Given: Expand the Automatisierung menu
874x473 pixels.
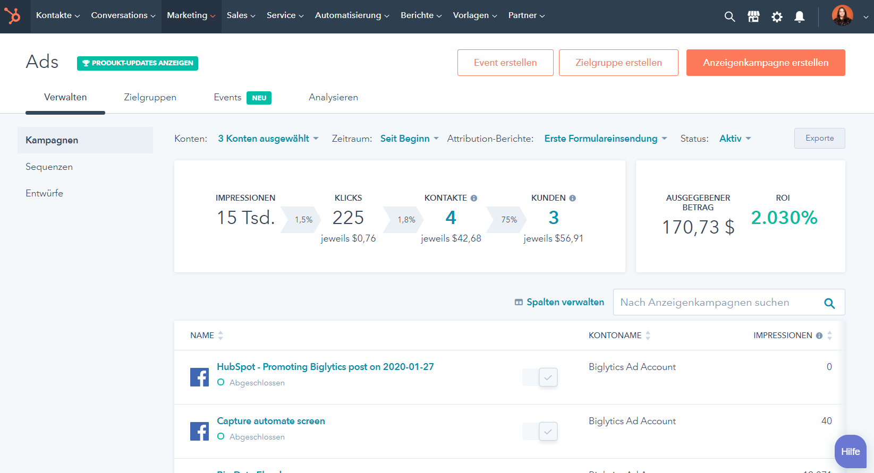Looking at the screenshot, I should click(x=352, y=15).
